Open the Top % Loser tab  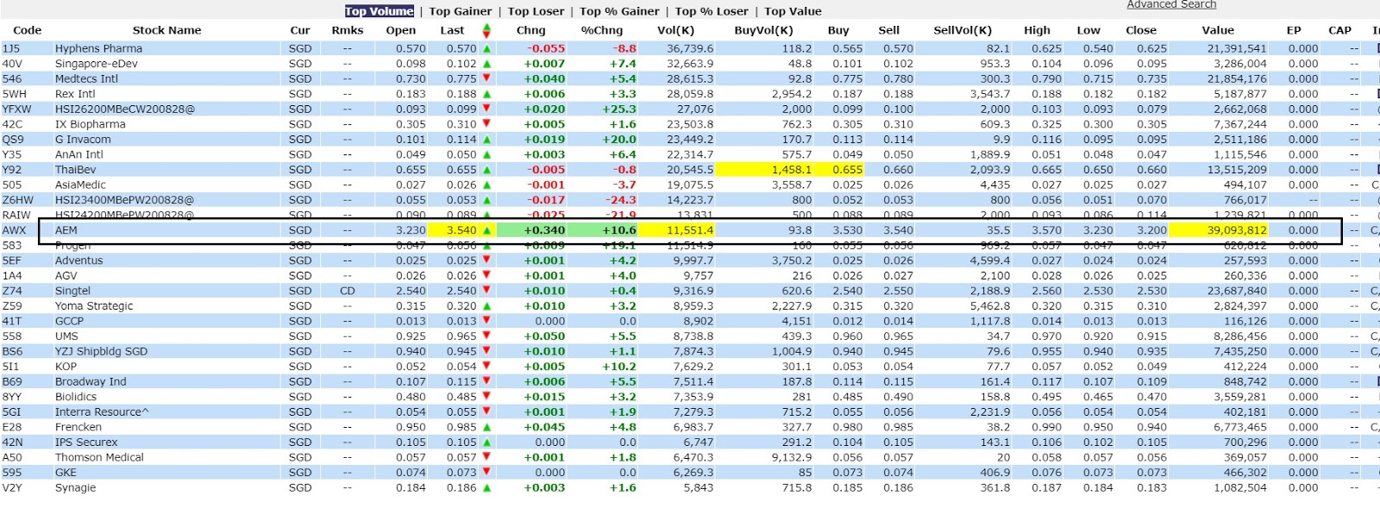tap(712, 11)
